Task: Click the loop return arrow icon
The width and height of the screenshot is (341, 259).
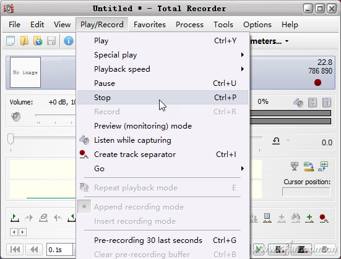Action: (x=276, y=141)
